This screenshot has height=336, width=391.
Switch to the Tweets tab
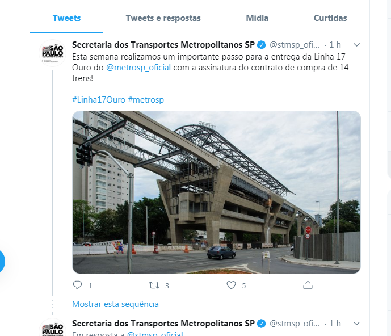66,18
